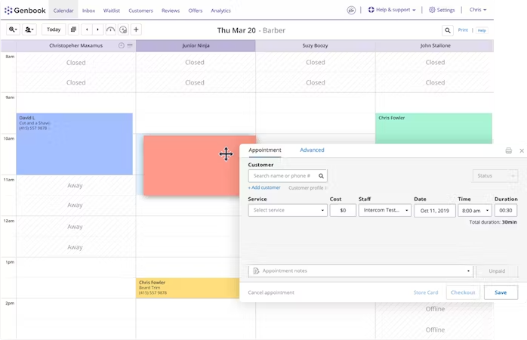Toggle the Unpaid payment status
The width and height of the screenshot is (527, 340).
tap(497, 271)
